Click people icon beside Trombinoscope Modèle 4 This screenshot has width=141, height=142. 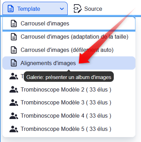pyautogui.click(x=14, y=116)
